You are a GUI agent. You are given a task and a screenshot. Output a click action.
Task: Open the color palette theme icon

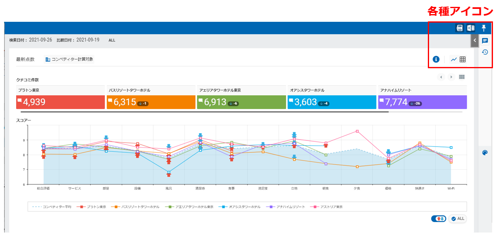pos(485,153)
